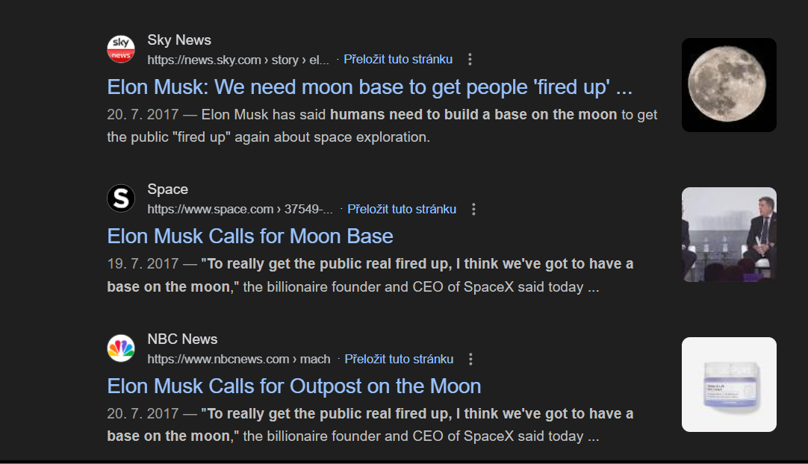Viewport: 808px width, 464px height.
Task: Translate the Sky News page via 'Přeložit tuto stránku'
Action: click(398, 60)
